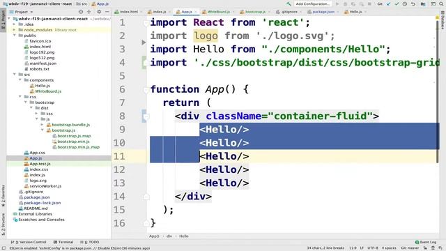Expand the node_modules folder
The height and width of the screenshot is (251, 446).
pos(15,30)
